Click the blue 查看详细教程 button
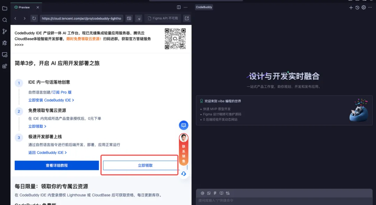 [57, 165]
